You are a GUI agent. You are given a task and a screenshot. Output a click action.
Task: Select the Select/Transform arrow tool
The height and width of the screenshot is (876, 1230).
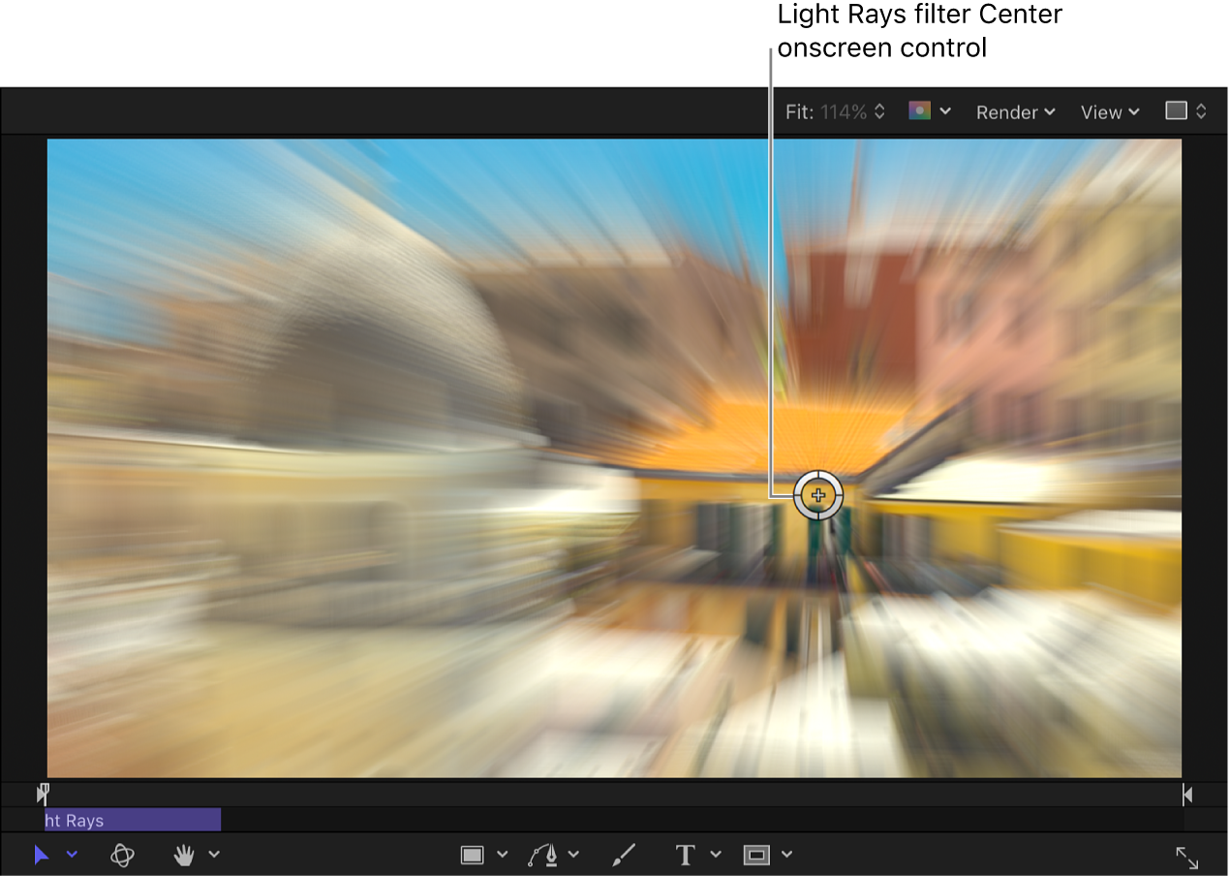pyautogui.click(x=41, y=855)
